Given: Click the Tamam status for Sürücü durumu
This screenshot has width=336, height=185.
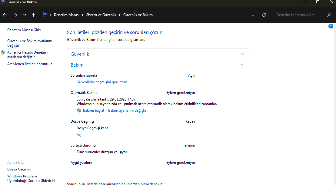Looking at the screenshot, I should [189, 145].
